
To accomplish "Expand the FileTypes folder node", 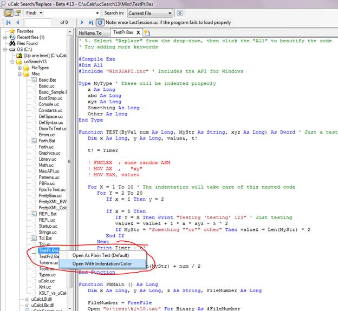I will [x=19, y=68].
